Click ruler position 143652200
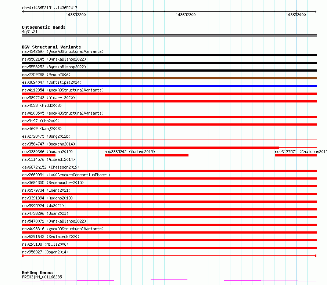This screenshot has width=327, height=285. click(x=76, y=15)
